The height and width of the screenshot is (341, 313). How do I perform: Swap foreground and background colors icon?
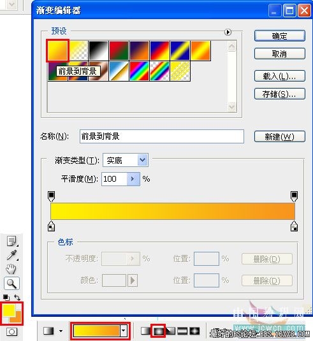[17, 297]
